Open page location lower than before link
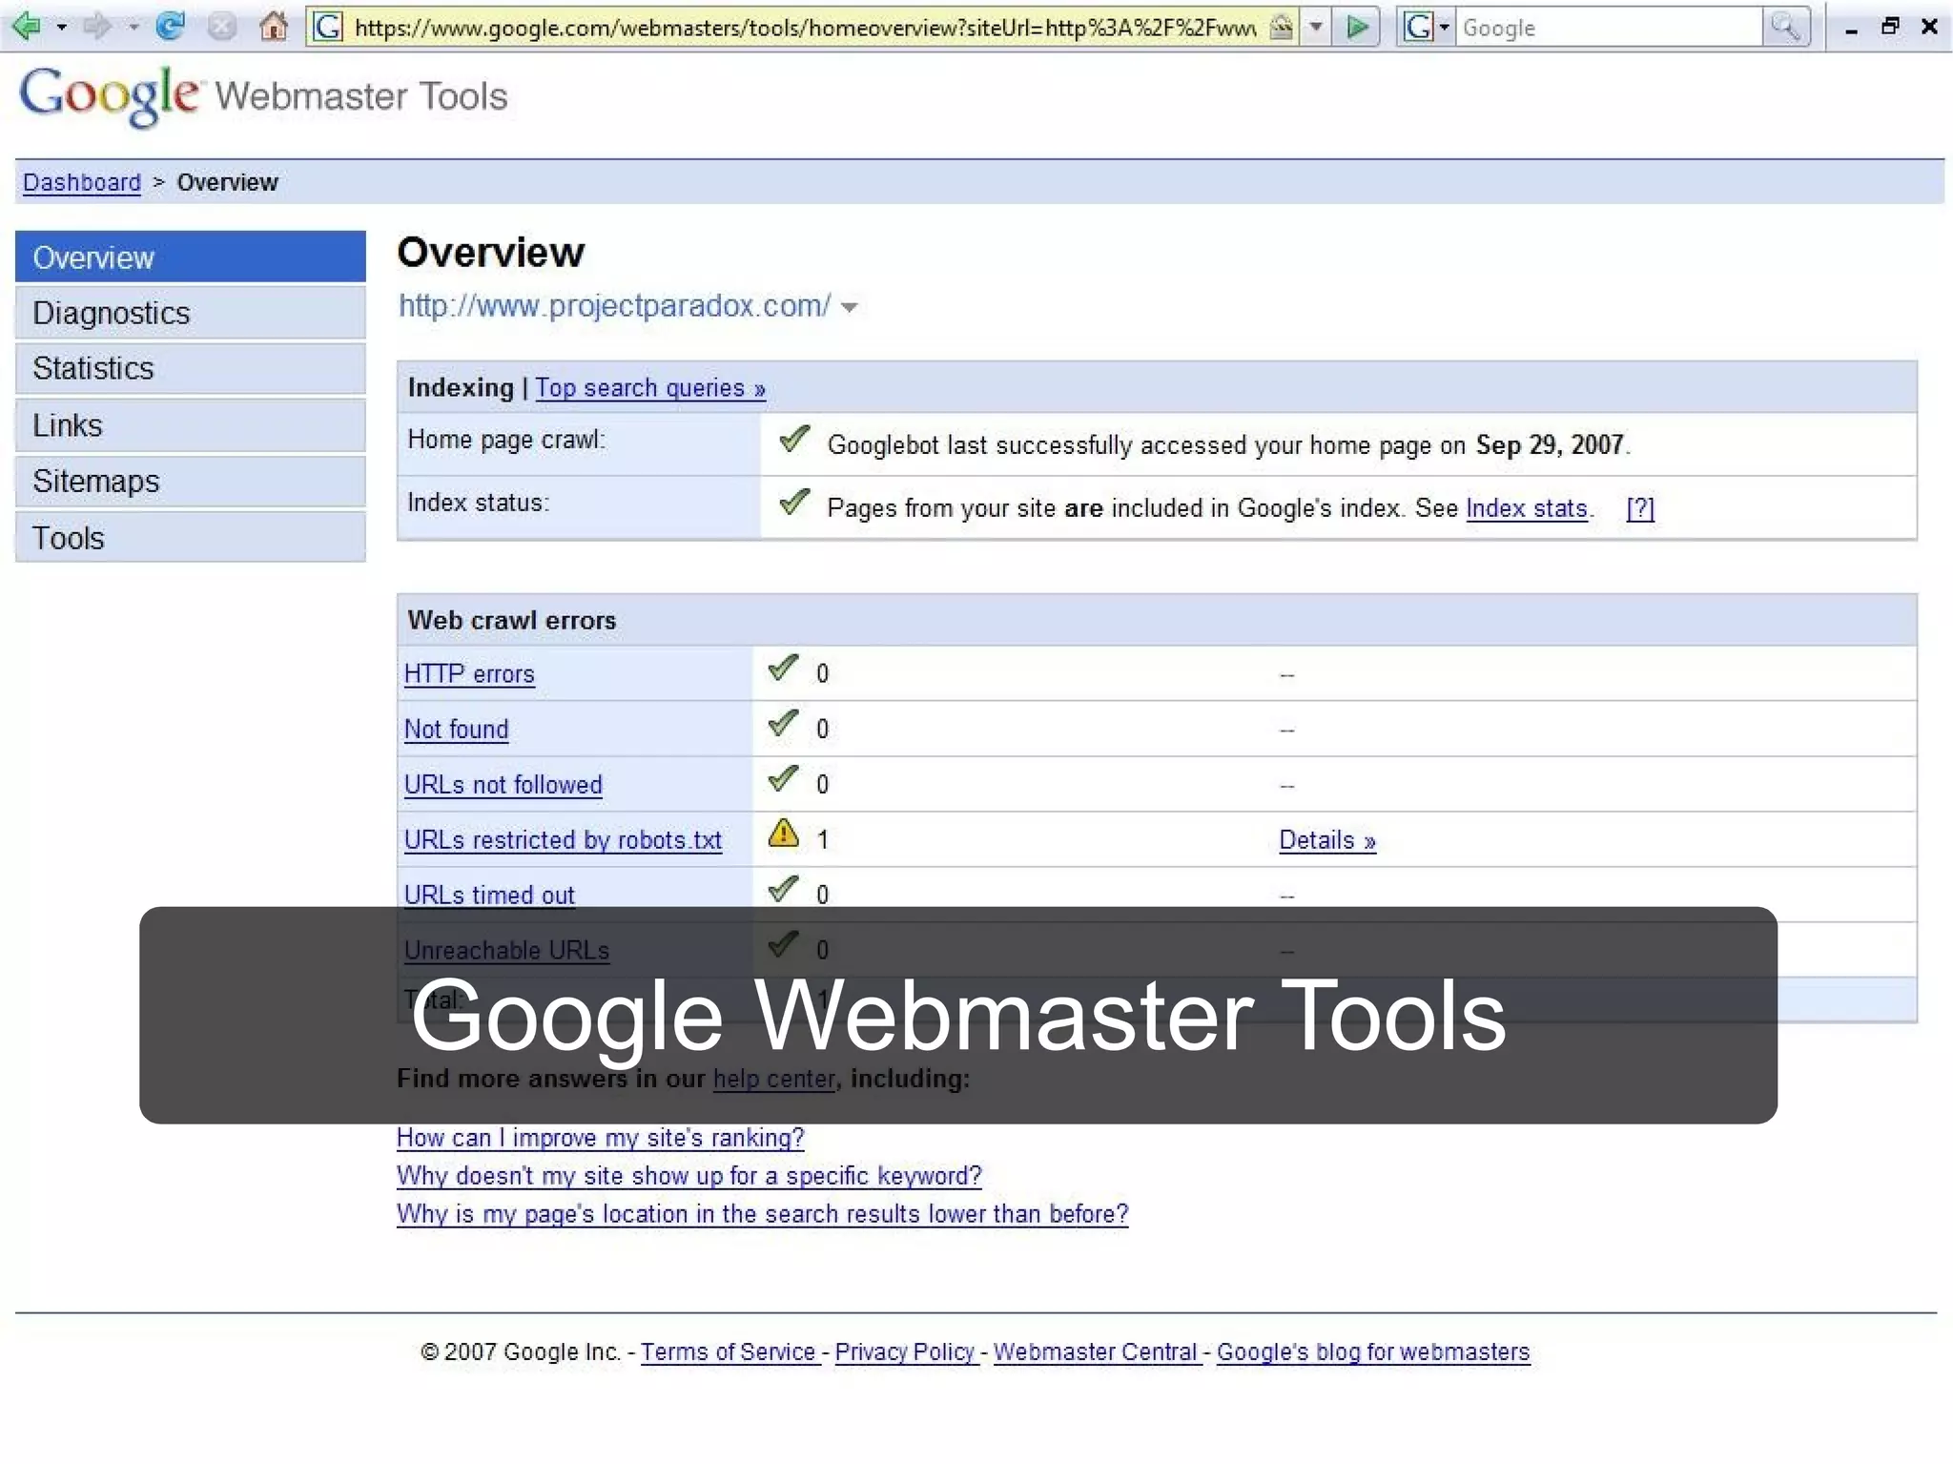Viewport: 1953px width, 1464px height. (x=763, y=1214)
